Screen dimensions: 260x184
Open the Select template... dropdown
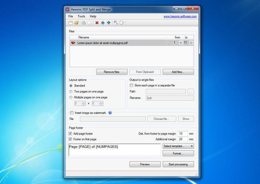coord(178,146)
